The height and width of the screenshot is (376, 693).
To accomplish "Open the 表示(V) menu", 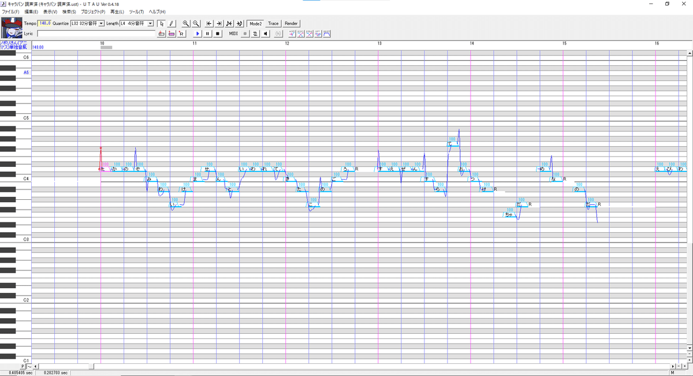I will click(x=50, y=12).
